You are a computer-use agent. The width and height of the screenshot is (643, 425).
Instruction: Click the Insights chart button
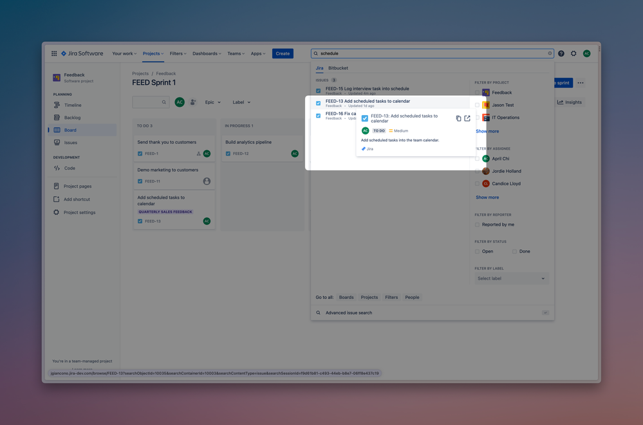pos(570,102)
